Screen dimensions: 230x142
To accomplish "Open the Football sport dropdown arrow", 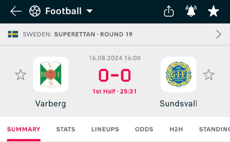I will point(90,11).
